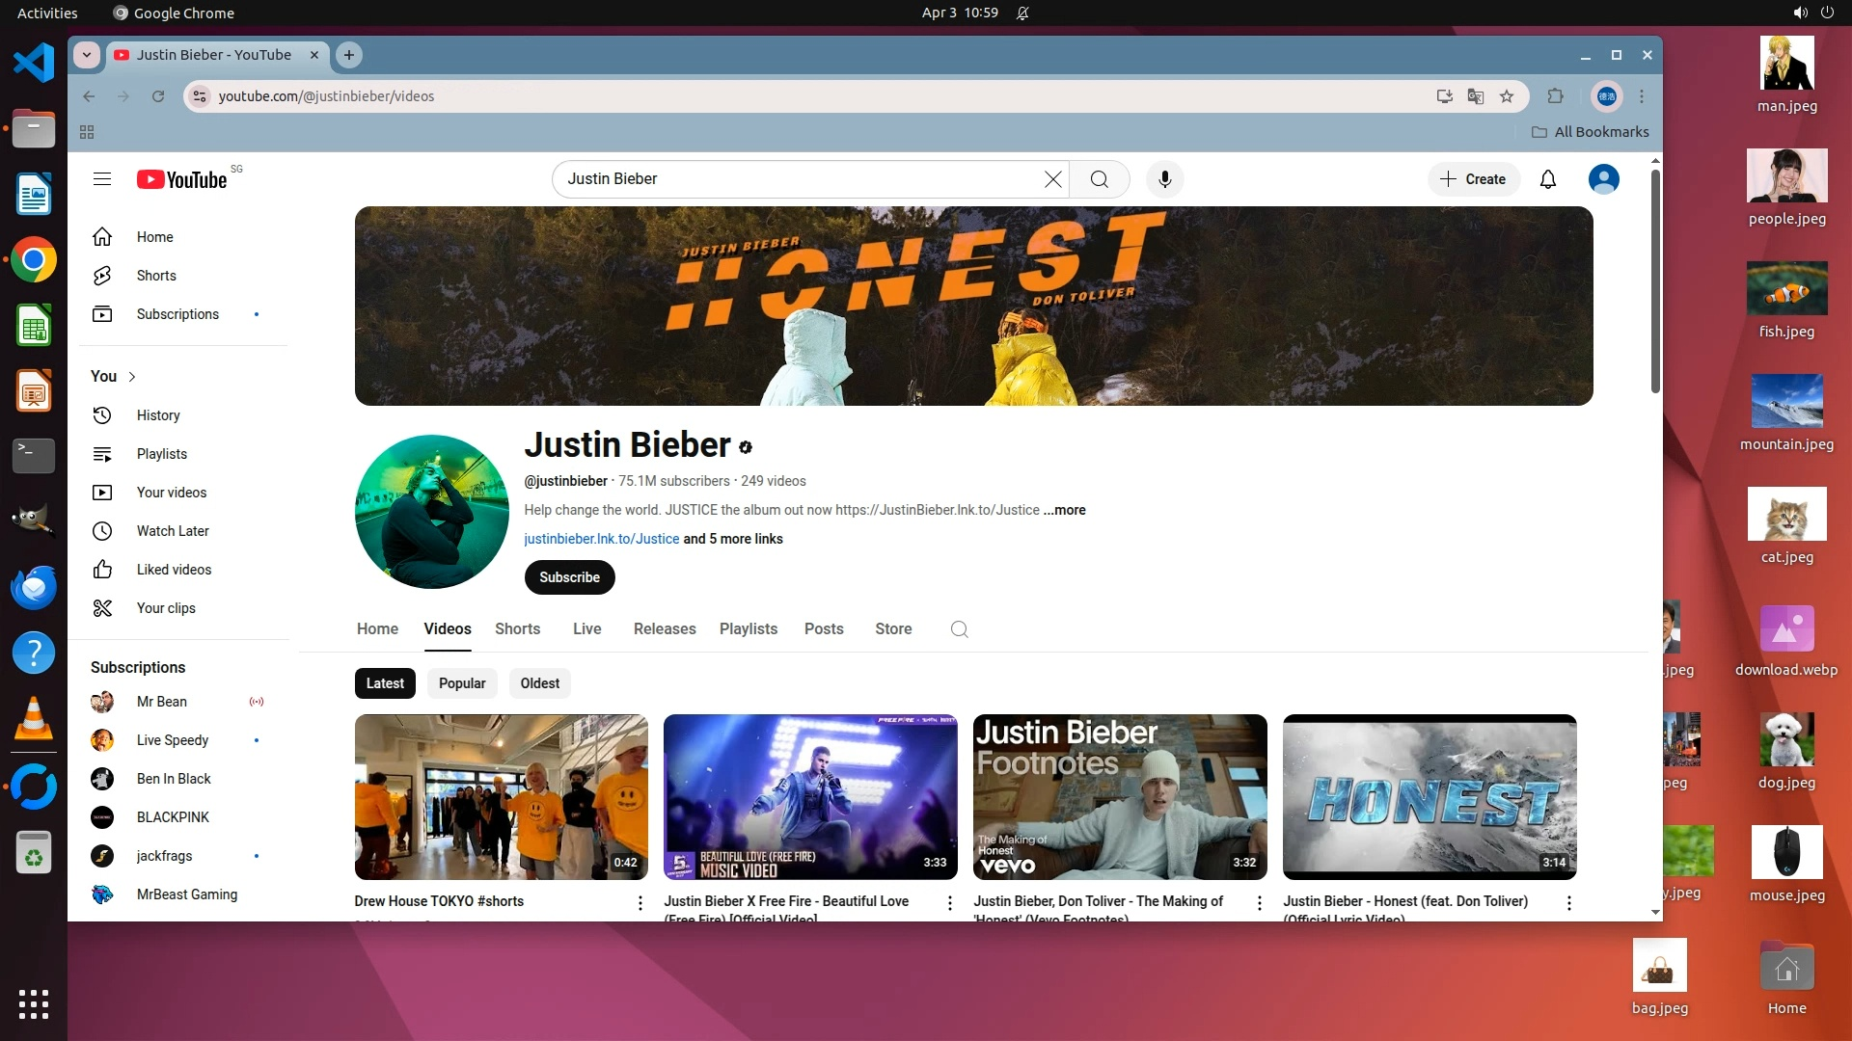The width and height of the screenshot is (1852, 1041).
Task: Search within channel magnifier icon
Action: click(959, 629)
